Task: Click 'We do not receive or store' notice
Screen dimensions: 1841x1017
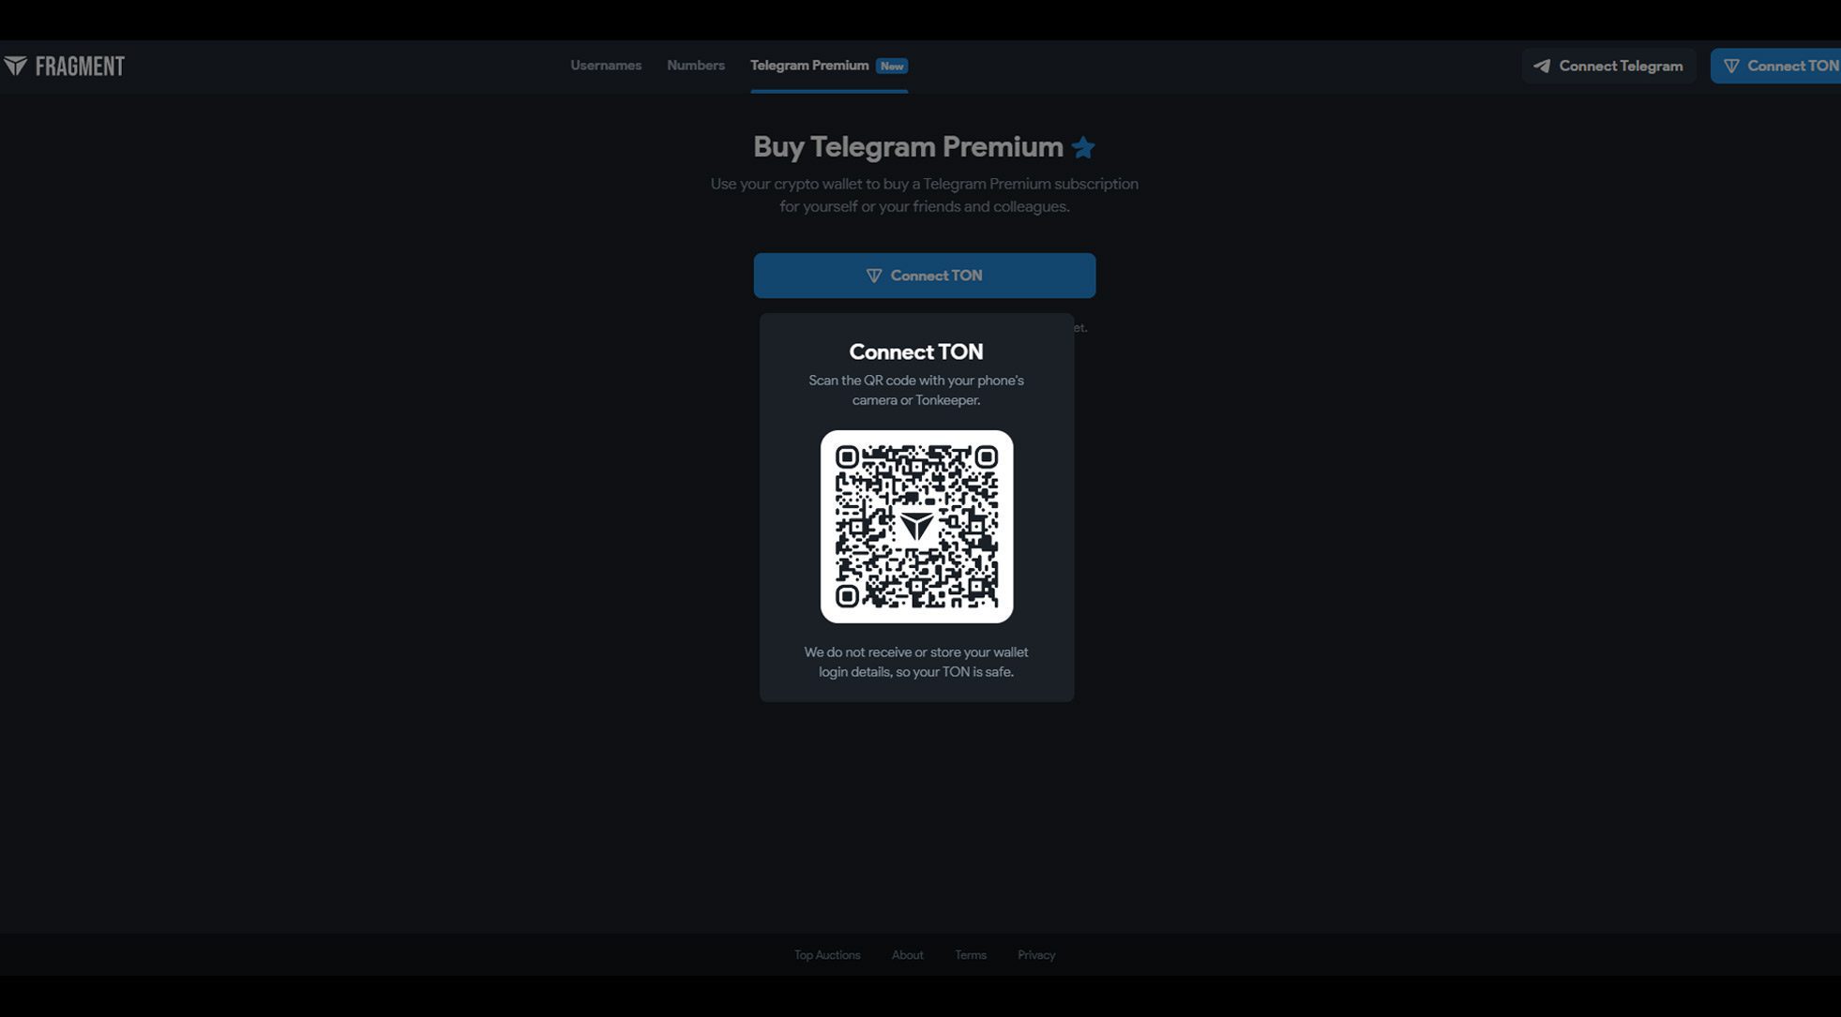Action: coord(916,662)
